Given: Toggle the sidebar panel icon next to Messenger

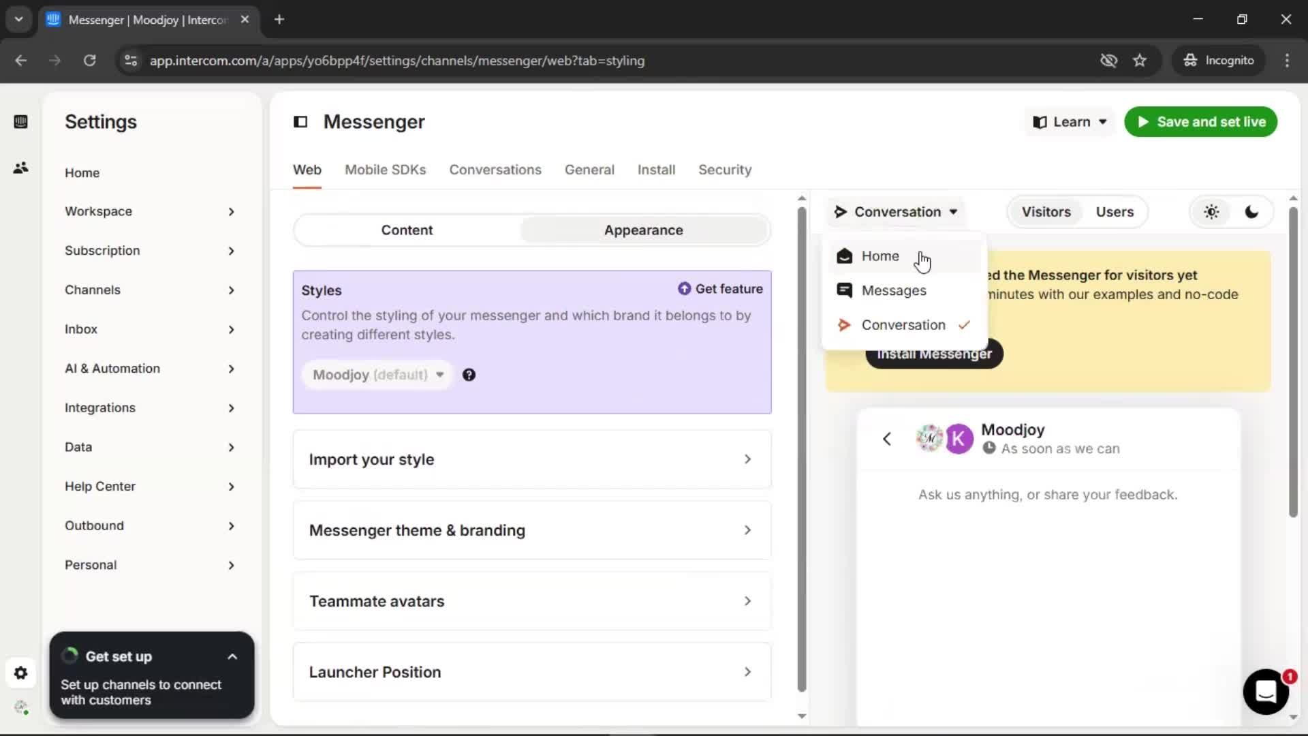Looking at the screenshot, I should click(x=300, y=122).
